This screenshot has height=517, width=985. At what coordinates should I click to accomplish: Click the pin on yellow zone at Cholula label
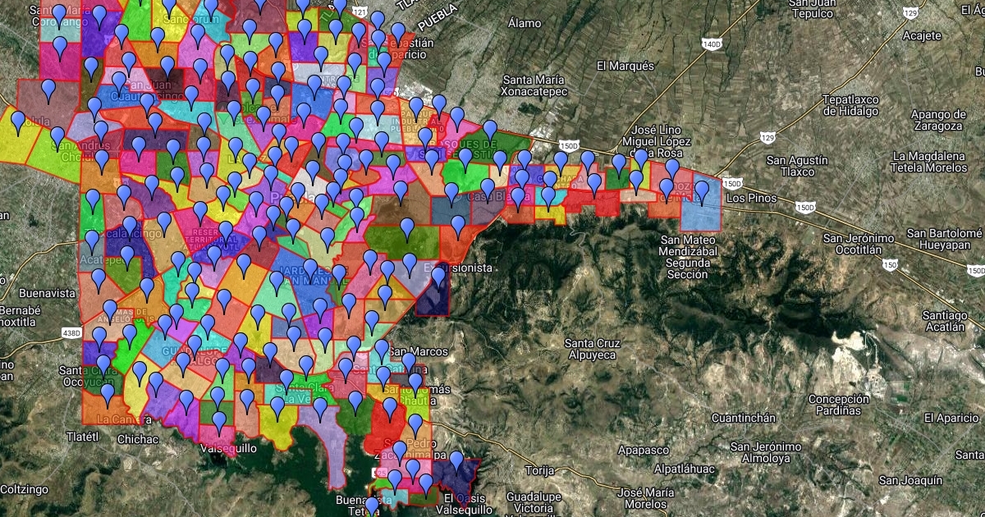point(18,123)
